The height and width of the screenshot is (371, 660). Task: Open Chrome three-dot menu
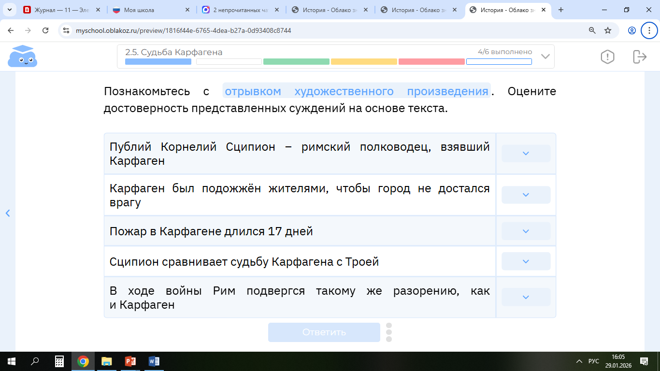tap(649, 30)
